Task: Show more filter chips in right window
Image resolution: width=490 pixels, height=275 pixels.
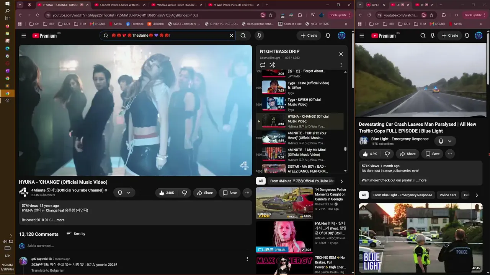Action: click(x=477, y=195)
